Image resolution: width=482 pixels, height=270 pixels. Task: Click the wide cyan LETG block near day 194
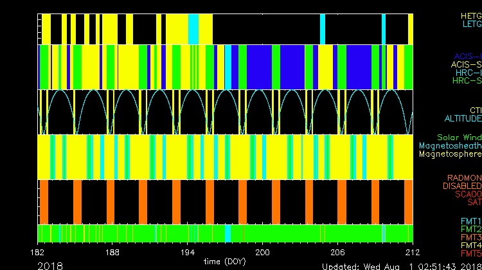point(193,29)
